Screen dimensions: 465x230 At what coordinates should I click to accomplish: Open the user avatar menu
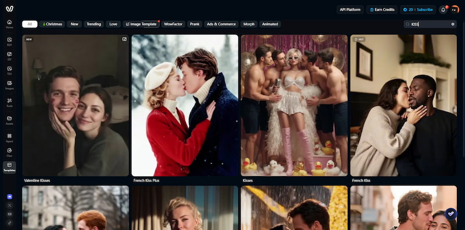[x=455, y=9]
